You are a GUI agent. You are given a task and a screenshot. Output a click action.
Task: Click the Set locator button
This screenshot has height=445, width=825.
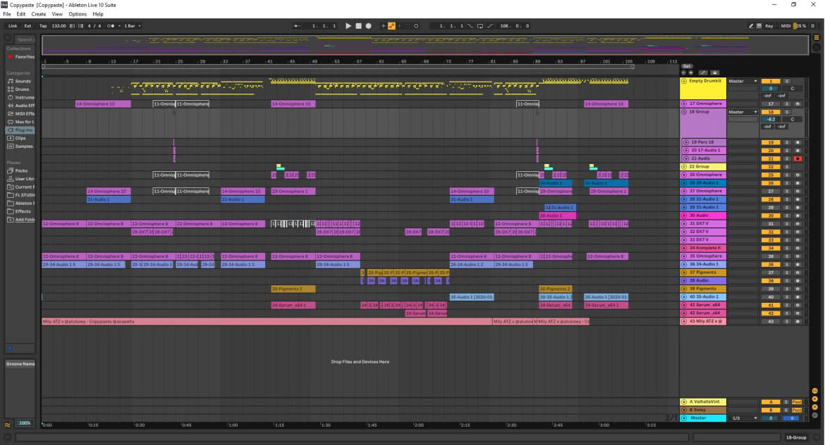coord(686,66)
